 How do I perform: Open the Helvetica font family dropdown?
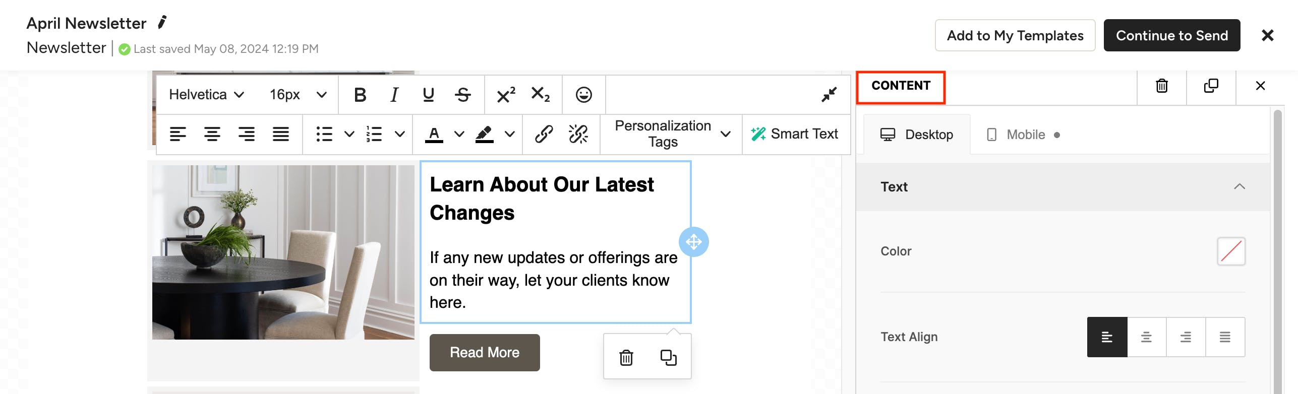pyautogui.click(x=206, y=95)
